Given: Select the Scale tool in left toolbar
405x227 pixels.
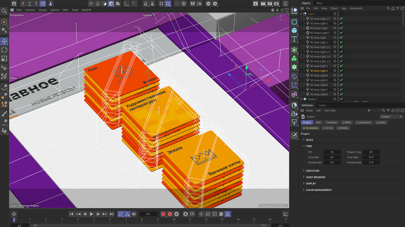Looking at the screenshot, I should point(4,58).
